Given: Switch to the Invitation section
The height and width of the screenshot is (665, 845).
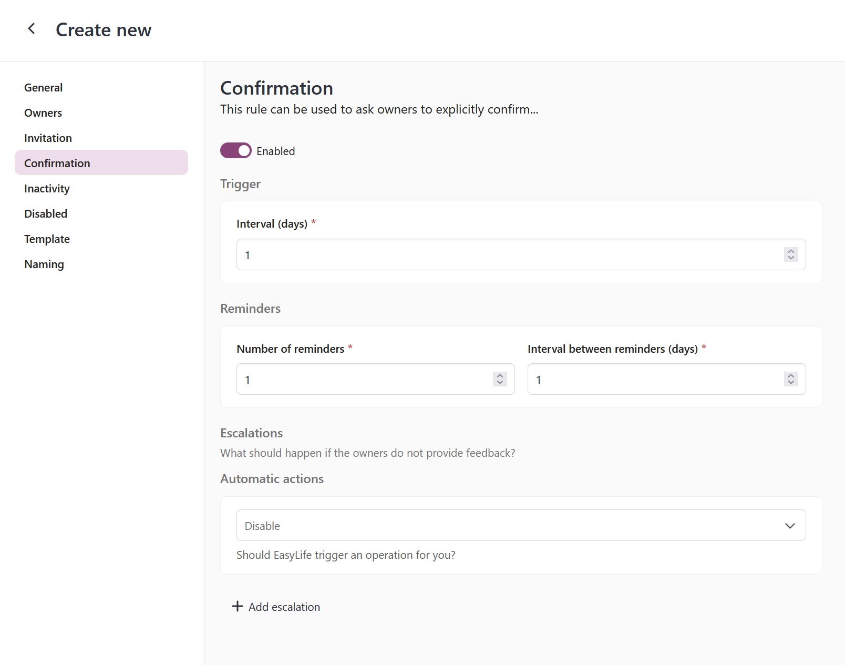Looking at the screenshot, I should pyautogui.click(x=48, y=138).
